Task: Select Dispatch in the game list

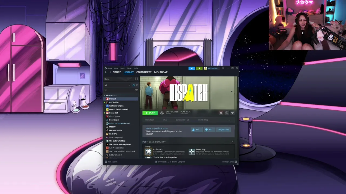Action: pyautogui.click(x=121, y=99)
